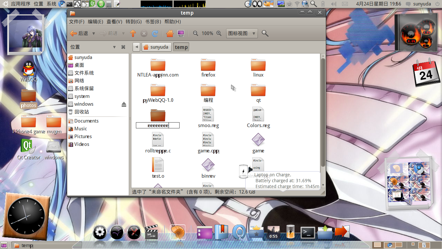Eject the windows volume in sidebar
The height and width of the screenshot is (249, 442).
tap(124, 104)
